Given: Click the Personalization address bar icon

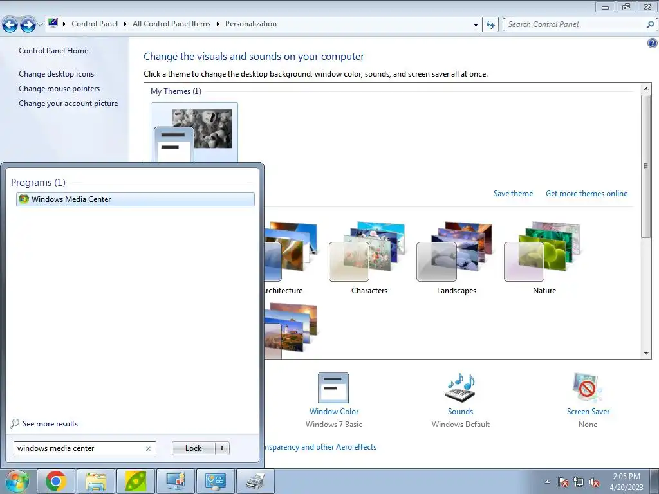Looking at the screenshot, I should pos(53,24).
